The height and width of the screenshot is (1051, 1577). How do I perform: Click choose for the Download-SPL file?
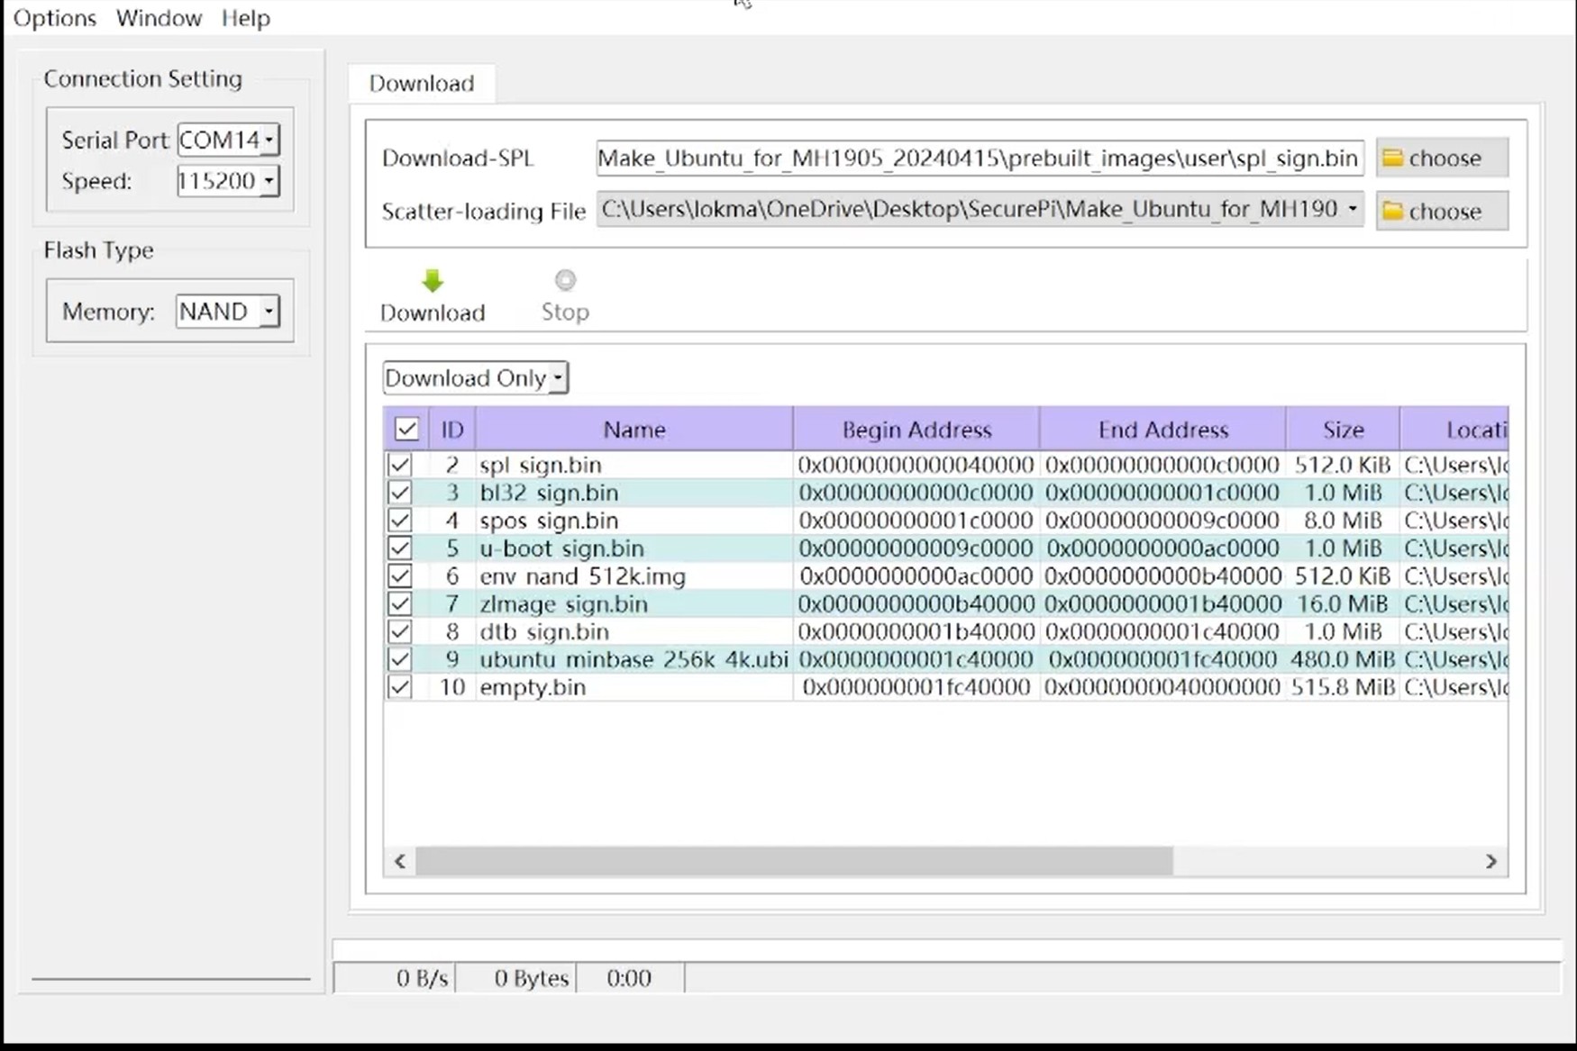1443,157
